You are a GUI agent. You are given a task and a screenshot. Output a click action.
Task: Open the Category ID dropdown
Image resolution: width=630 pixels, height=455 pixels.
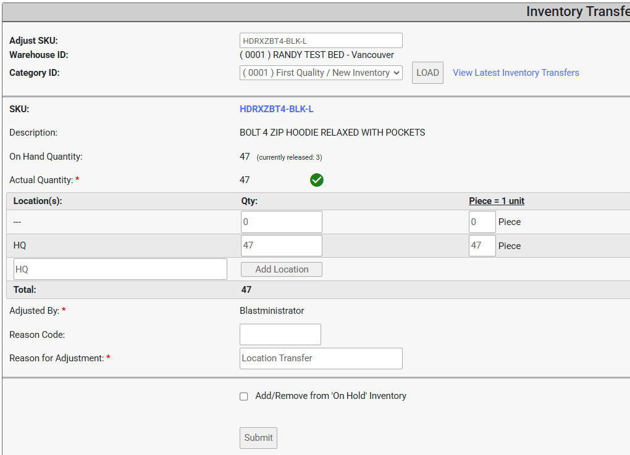coord(321,73)
